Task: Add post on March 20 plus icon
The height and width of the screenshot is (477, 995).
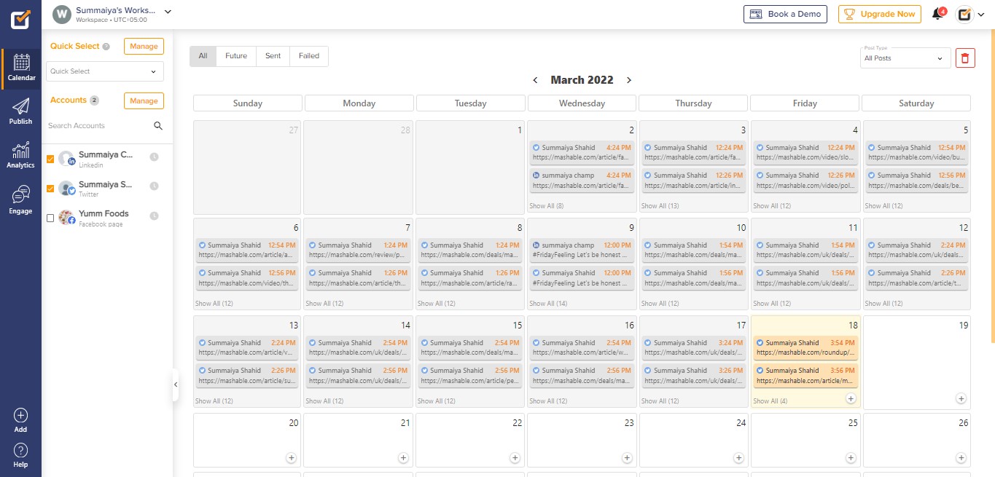Action: [292, 458]
